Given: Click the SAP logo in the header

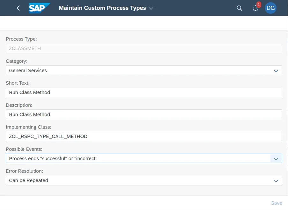Looking at the screenshot, I should [39, 8].
